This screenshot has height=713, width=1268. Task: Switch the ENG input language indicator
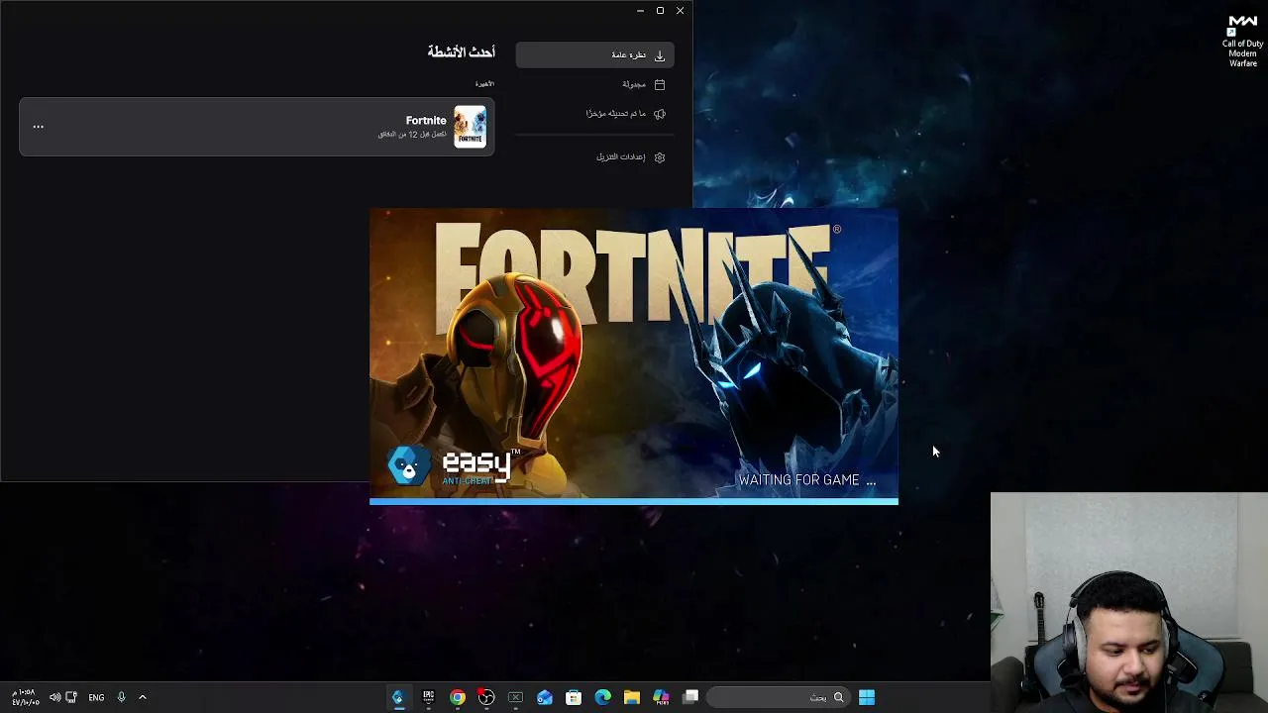(x=96, y=697)
